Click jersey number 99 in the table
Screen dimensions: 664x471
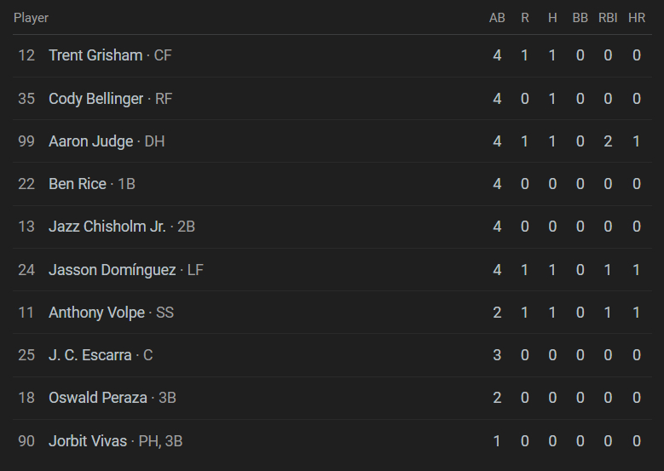tap(26, 141)
